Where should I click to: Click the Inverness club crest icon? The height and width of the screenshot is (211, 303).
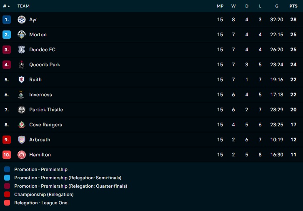pyautogui.click(x=22, y=95)
